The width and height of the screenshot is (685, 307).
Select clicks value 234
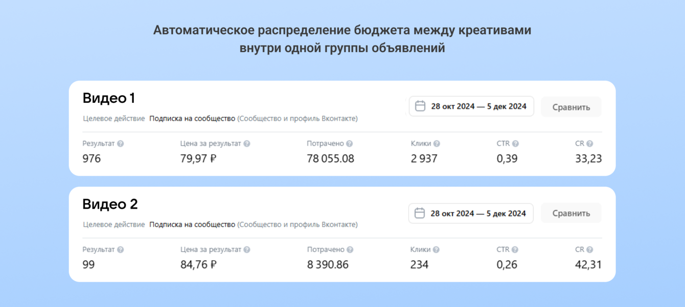point(420,265)
